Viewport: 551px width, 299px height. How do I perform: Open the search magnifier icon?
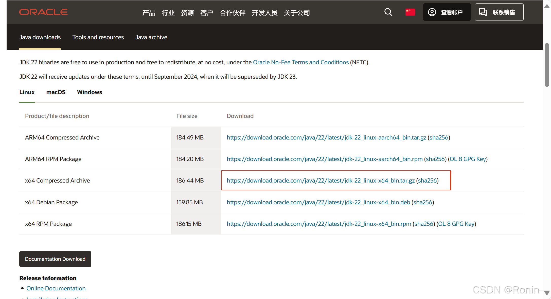tap(388, 12)
